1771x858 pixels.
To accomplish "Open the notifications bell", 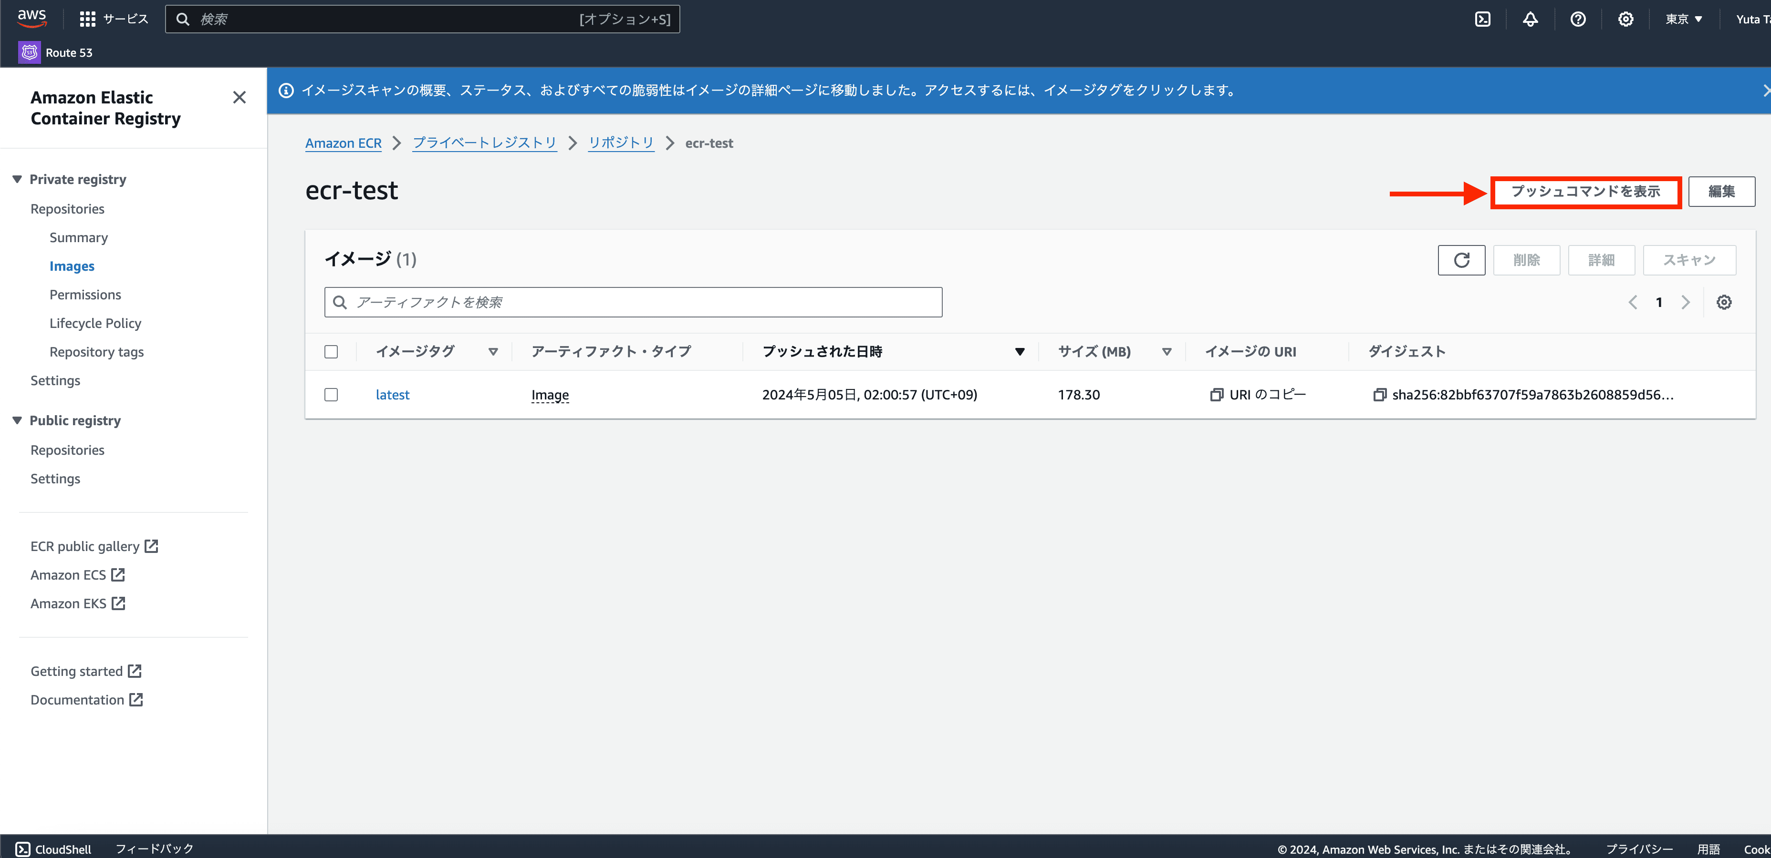I will click(1530, 19).
